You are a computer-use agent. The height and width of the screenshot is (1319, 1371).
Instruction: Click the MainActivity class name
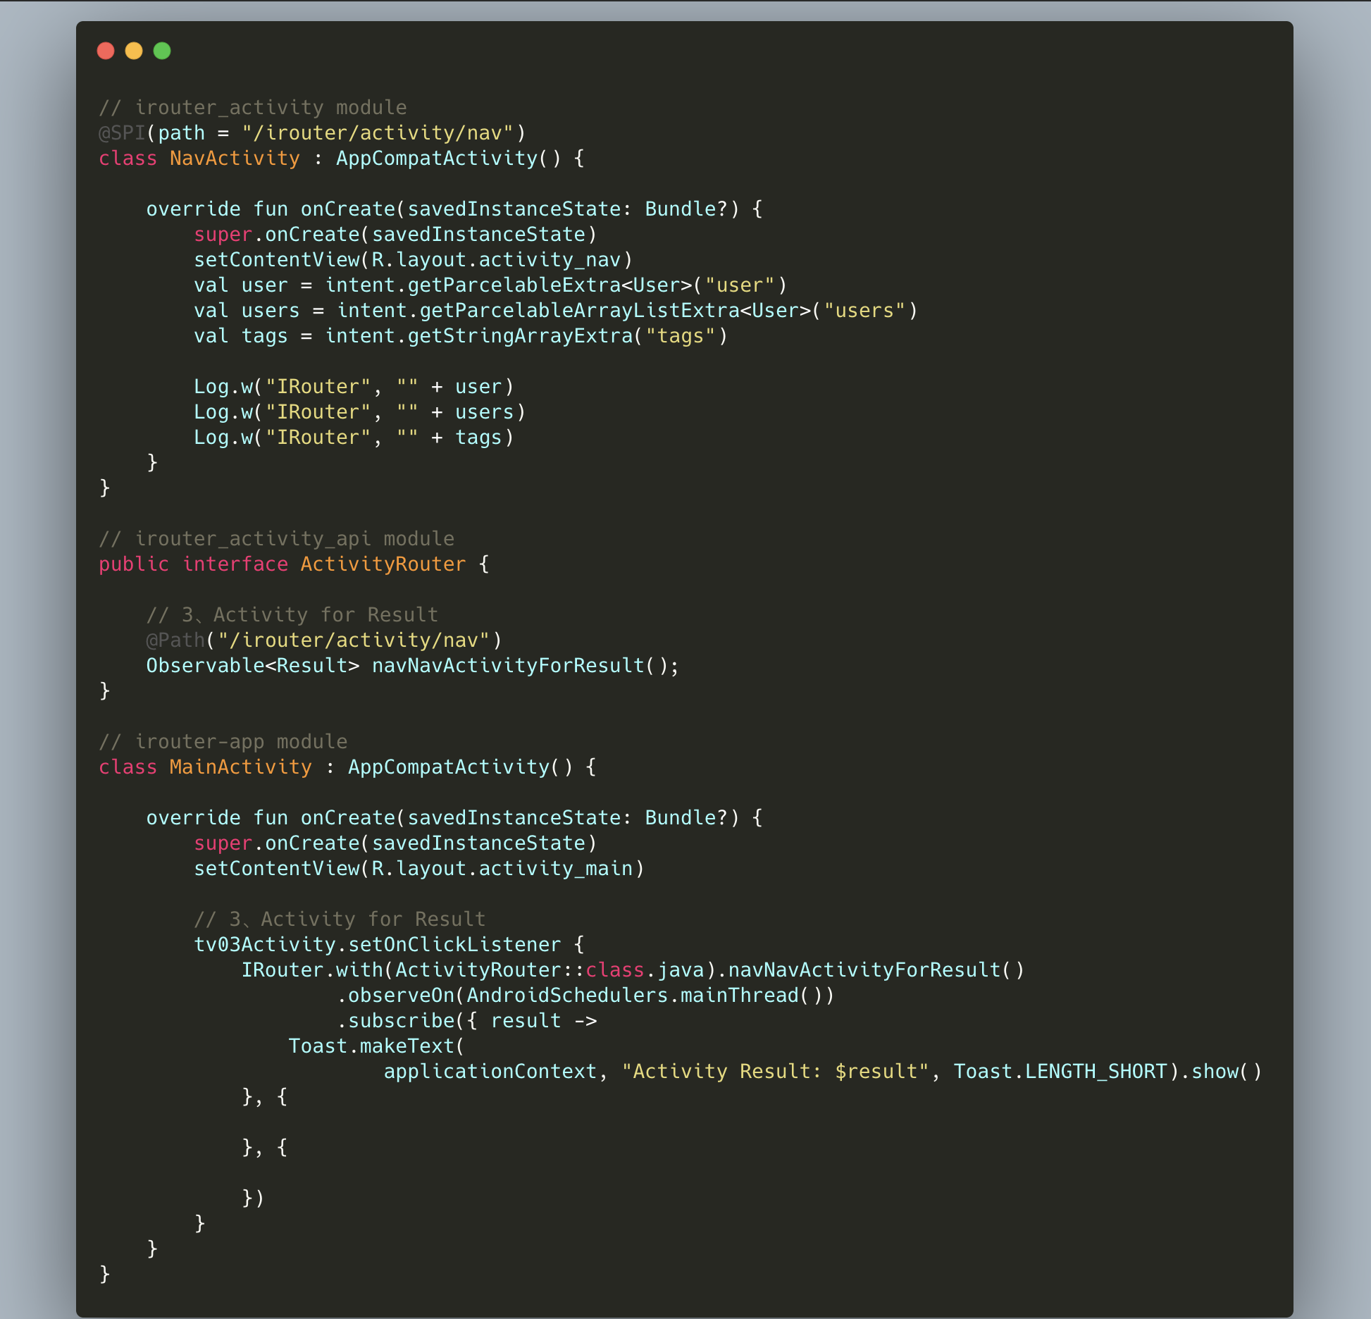240,767
